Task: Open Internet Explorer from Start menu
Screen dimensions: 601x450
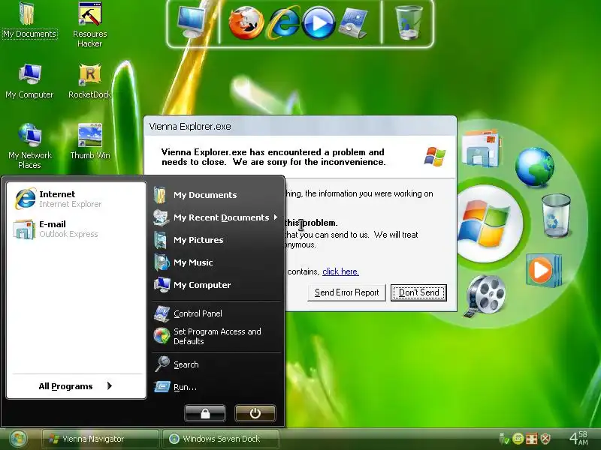Action: [76, 199]
